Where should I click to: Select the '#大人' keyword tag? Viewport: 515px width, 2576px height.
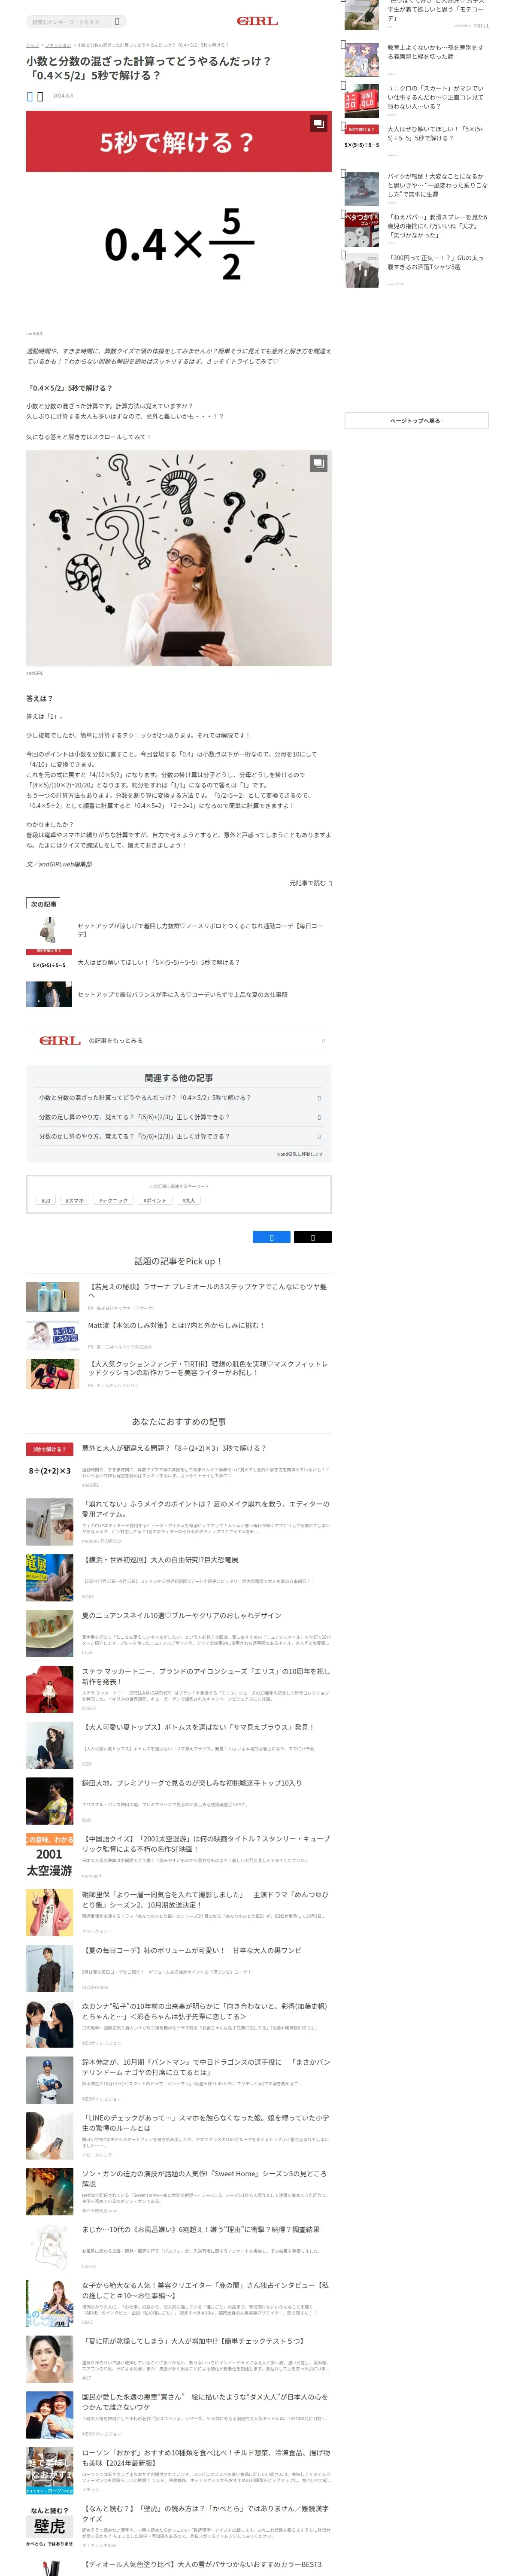[189, 1200]
